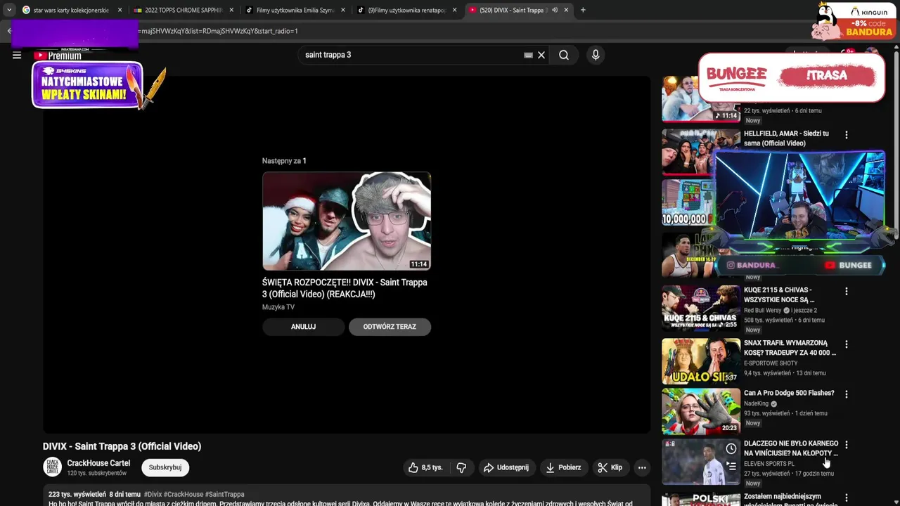900x506 pixels.
Task: Click the Kinguin BANDURA code banner
Action: click(x=854, y=21)
